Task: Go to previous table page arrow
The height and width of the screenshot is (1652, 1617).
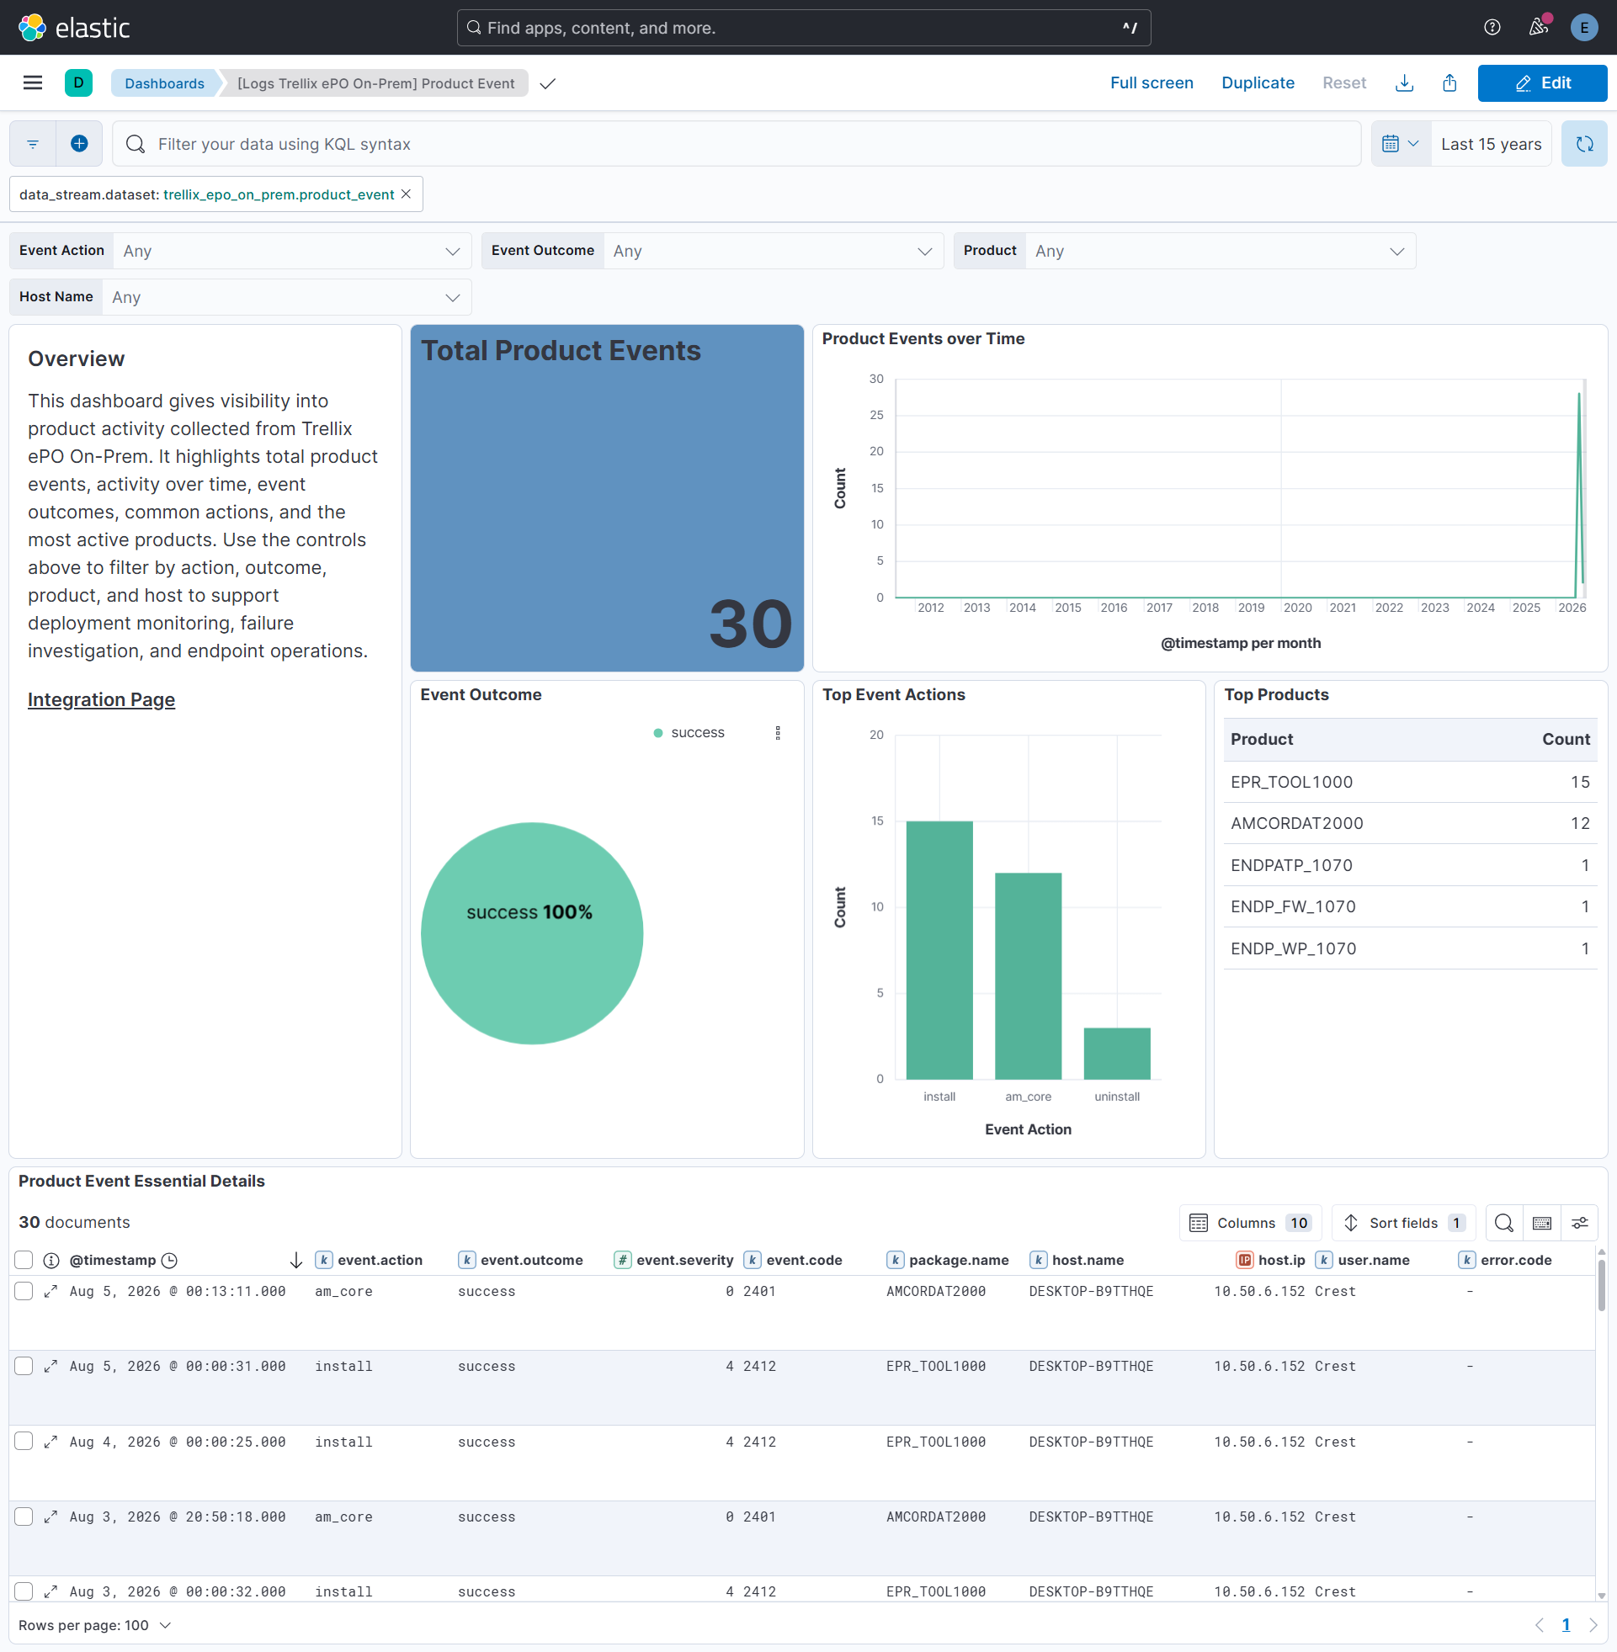Action: pyautogui.click(x=1539, y=1625)
